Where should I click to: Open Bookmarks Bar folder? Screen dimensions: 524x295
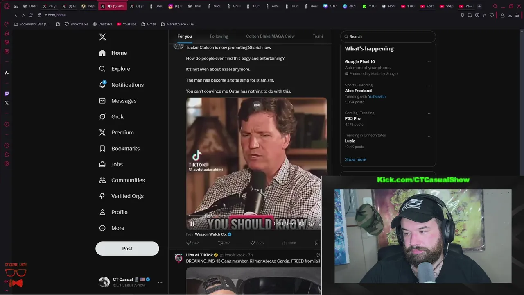(32, 24)
